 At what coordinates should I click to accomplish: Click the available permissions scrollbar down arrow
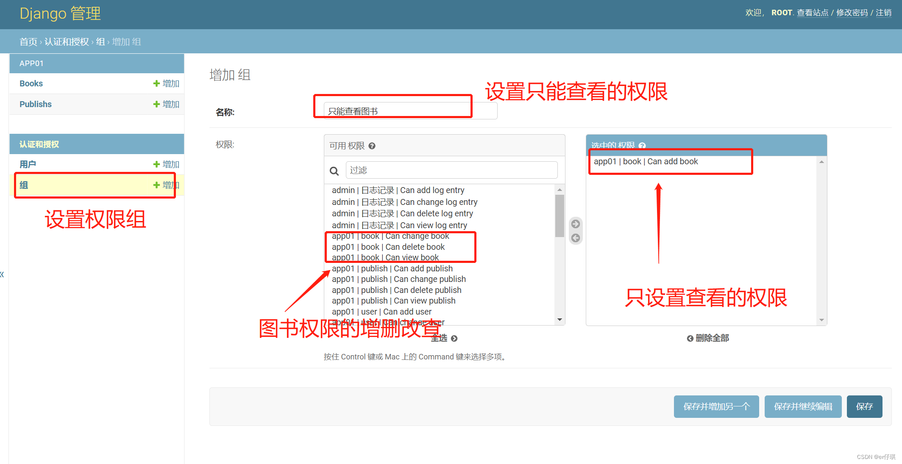[x=560, y=320]
